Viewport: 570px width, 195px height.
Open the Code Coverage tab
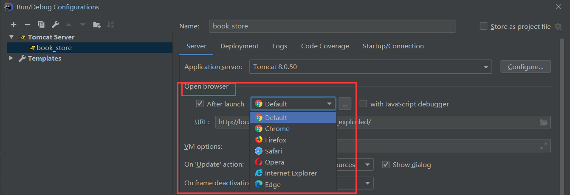(x=325, y=46)
